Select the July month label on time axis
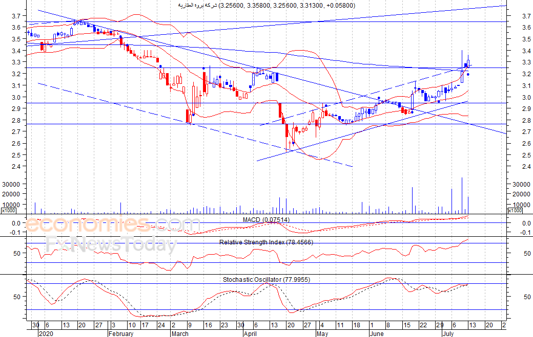The image size is (533, 337). (x=448, y=333)
